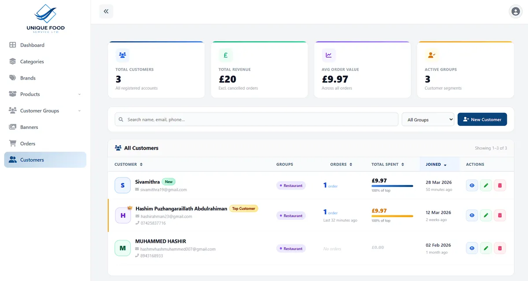The width and height of the screenshot is (528, 281).
Task: Click Hashim's orange spending progress bar
Action: click(392, 216)
